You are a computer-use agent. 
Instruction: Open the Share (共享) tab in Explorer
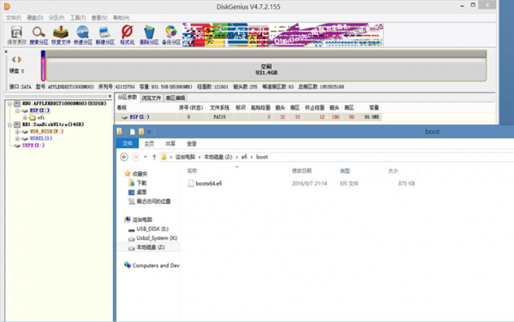(170, 144)
